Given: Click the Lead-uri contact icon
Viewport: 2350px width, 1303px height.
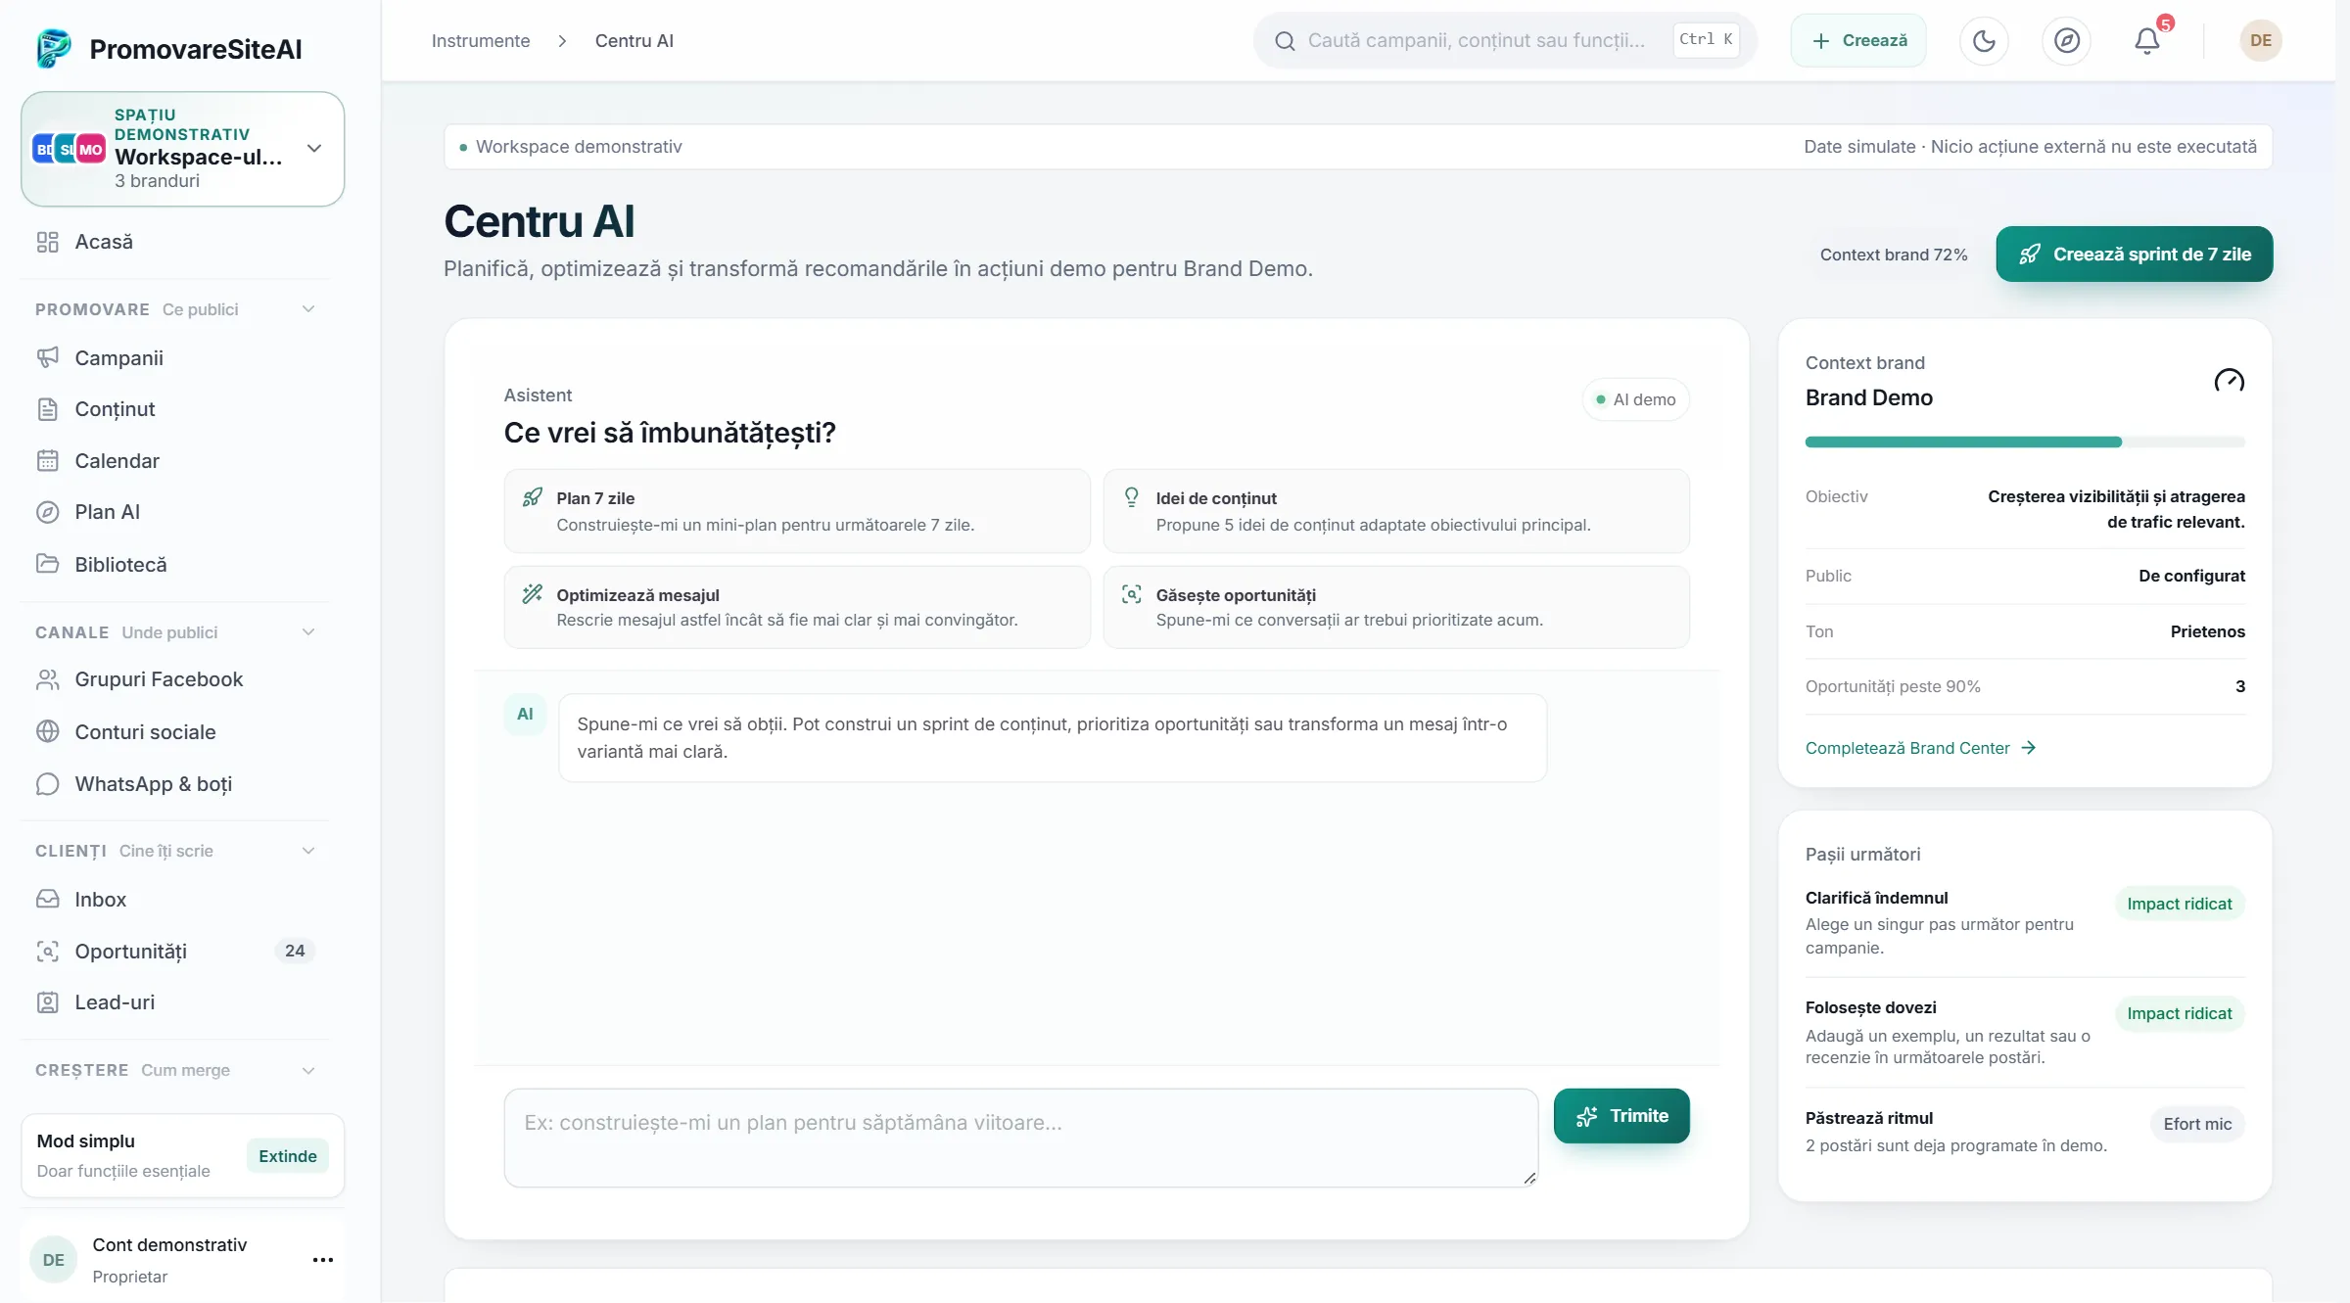Looking at the screenshot, I should pos(47,1002).
